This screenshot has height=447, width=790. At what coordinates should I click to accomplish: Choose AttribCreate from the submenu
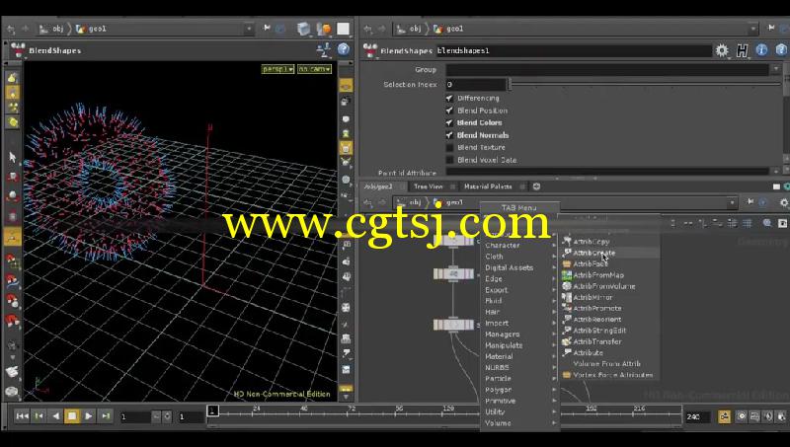[609, 253]
